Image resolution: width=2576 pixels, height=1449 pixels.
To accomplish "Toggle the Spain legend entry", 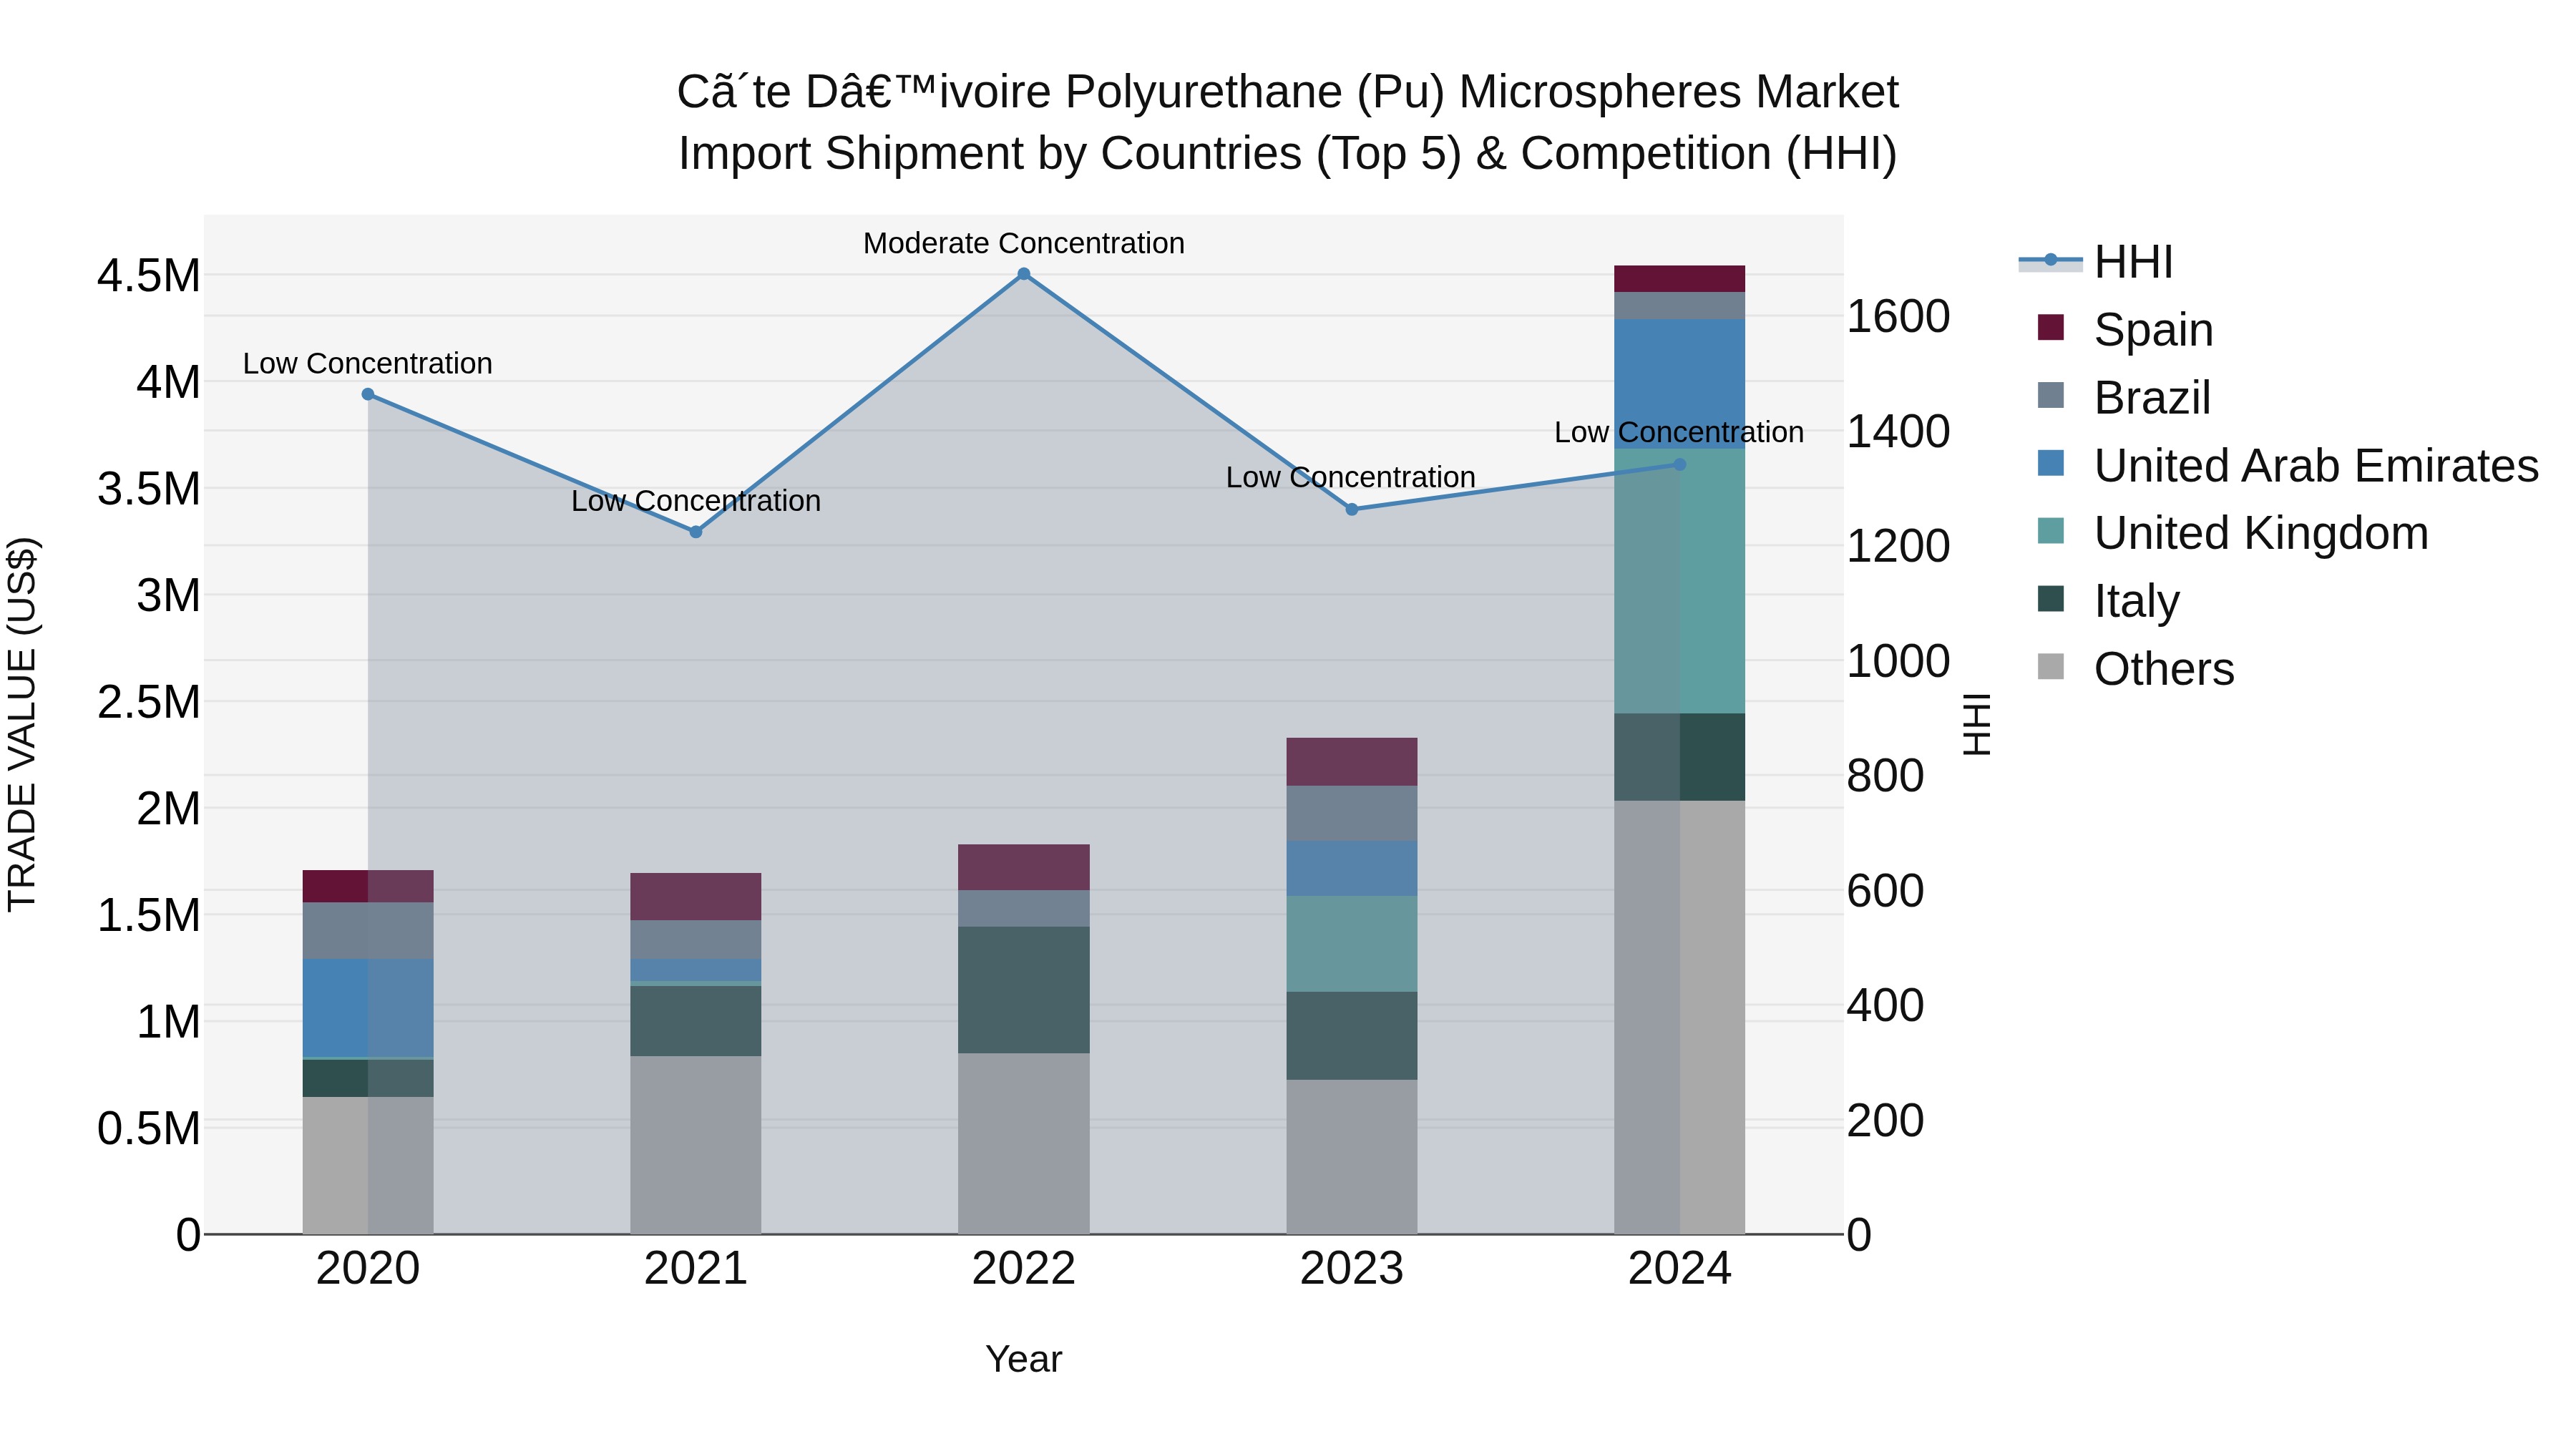I will [x=2125, y=329].
